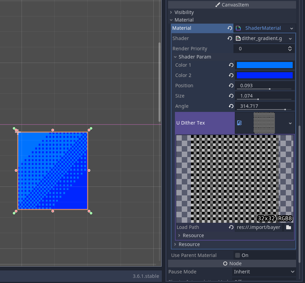
Task: Click the large Bayer dither texture preview
Action: (x=235, y=179)
